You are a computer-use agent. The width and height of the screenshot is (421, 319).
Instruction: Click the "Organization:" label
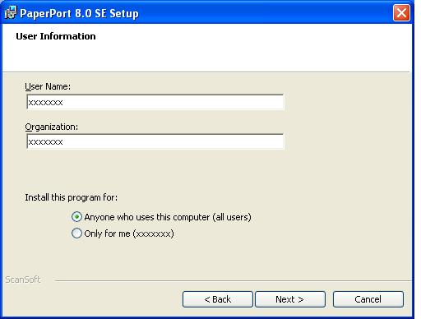click(x=52, y=127)
